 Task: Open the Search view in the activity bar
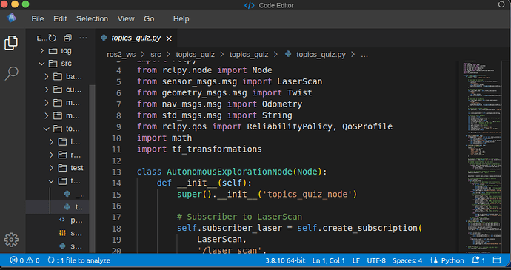pyautogui.click(x=11, y=73)
